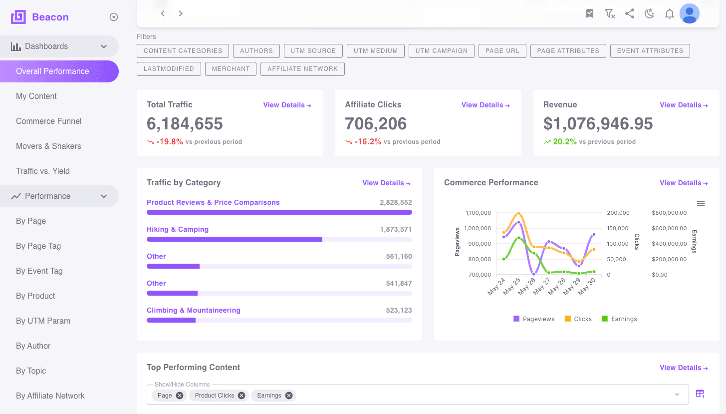Open the Content Categories filter
Image resolution: width=726 pixels, height=414 pixels.
[x=183, y=51]
